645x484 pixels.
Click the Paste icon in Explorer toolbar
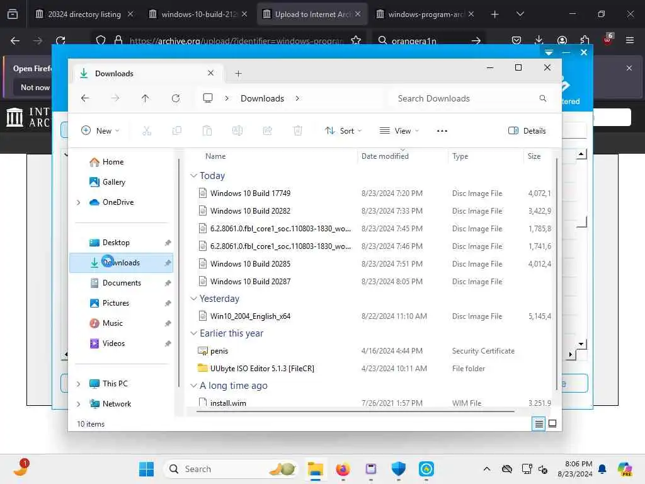207,131
